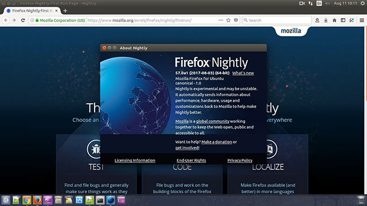Open the network connections indicator

coord(310,3)
